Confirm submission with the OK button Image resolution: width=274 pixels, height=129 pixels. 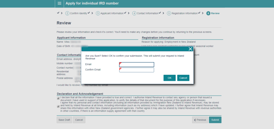point(170,78)
